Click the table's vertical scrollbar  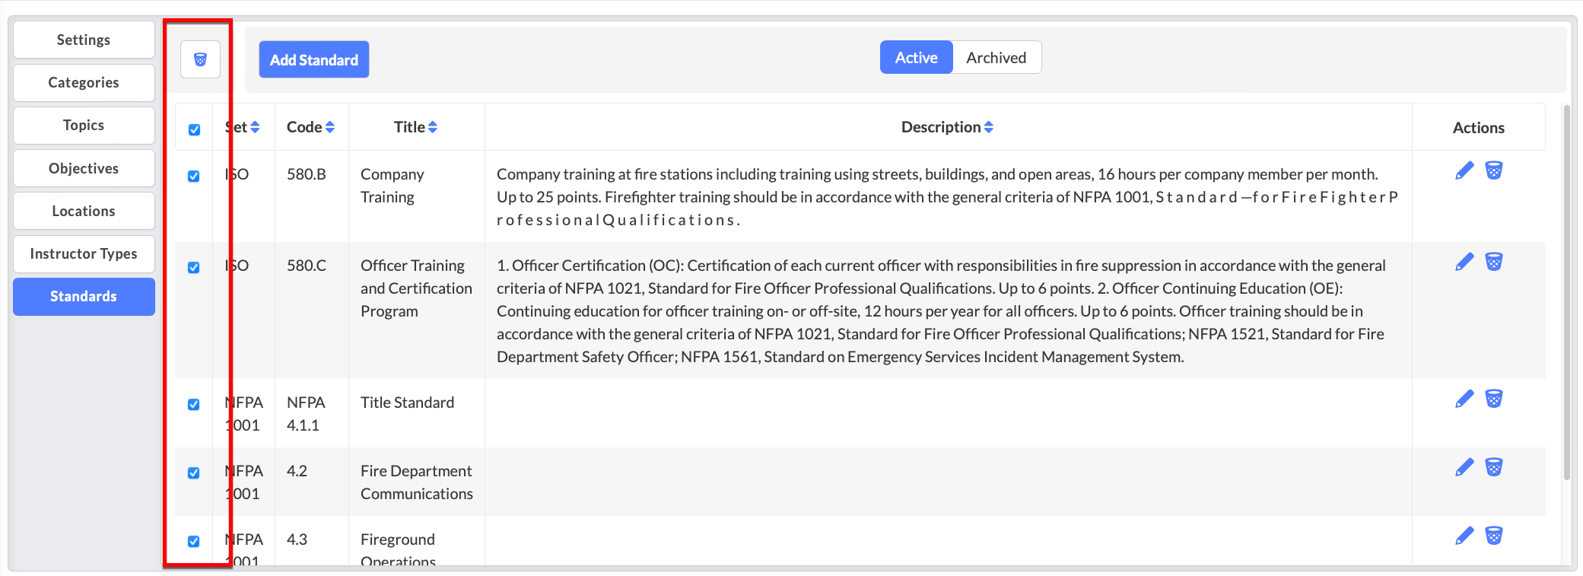(x=1566, y=293)
